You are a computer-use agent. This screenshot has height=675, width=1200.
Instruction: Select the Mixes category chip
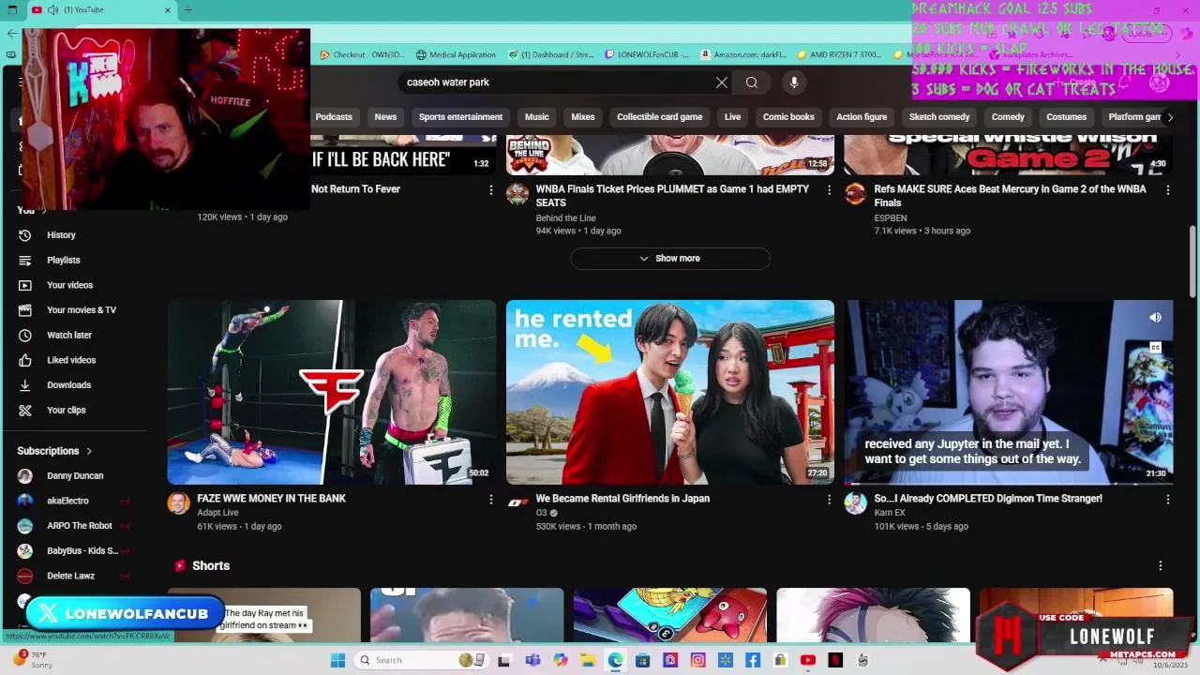pyautogui.click(x=583, y=117)
